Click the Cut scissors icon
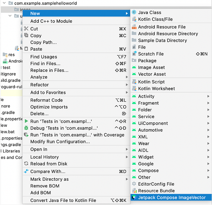212x205 pixels. [26, 29]
